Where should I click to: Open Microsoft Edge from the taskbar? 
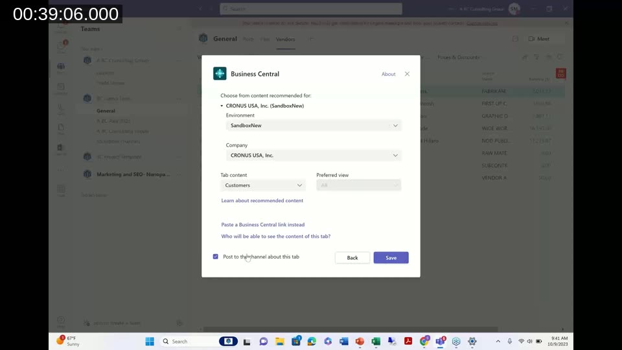(x=312, y=342)
